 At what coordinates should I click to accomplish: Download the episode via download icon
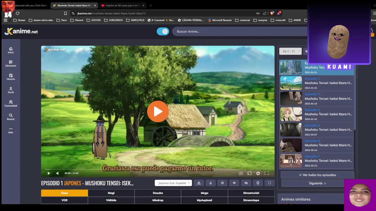coord(211,183)
